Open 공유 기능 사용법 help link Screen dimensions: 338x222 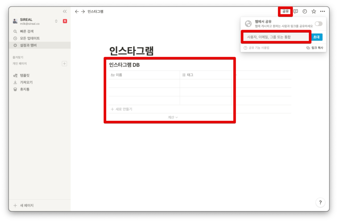tap(256, 48)
